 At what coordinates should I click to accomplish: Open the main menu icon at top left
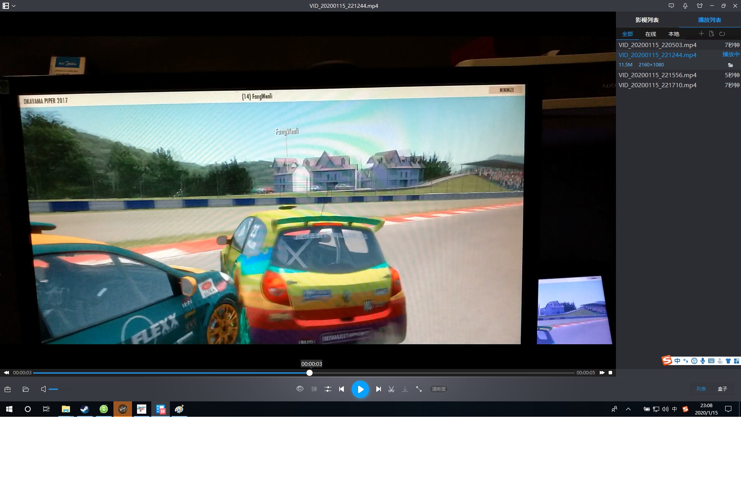pos(6,6)
